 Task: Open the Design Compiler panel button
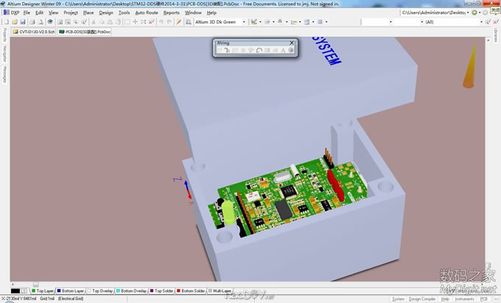click(x=424, y=299)
